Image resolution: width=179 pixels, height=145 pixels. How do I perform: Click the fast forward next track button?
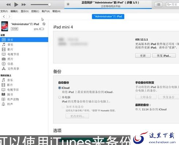coord(24,5)
